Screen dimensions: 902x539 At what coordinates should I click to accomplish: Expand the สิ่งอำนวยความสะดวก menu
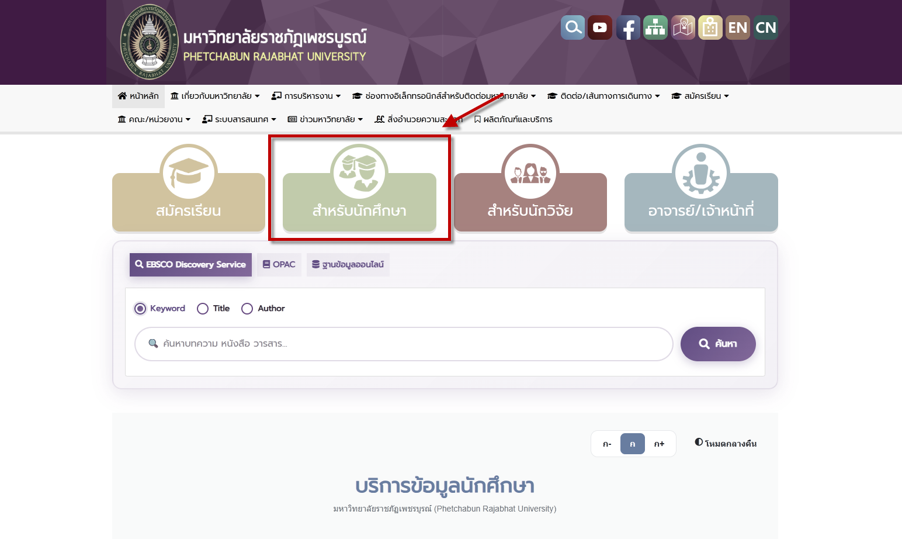(418, 119)
